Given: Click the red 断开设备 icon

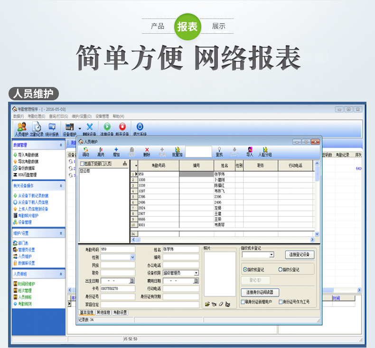Looking at the screenshot, I should point(122,127).
